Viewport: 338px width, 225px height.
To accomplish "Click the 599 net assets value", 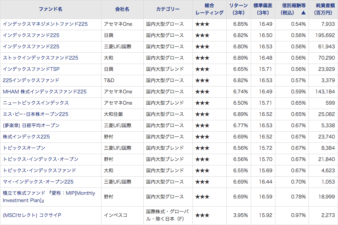I will [330, 103].
